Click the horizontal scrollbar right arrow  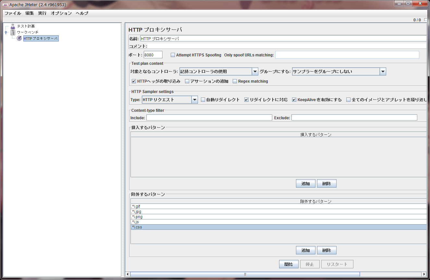click(424, 274)
